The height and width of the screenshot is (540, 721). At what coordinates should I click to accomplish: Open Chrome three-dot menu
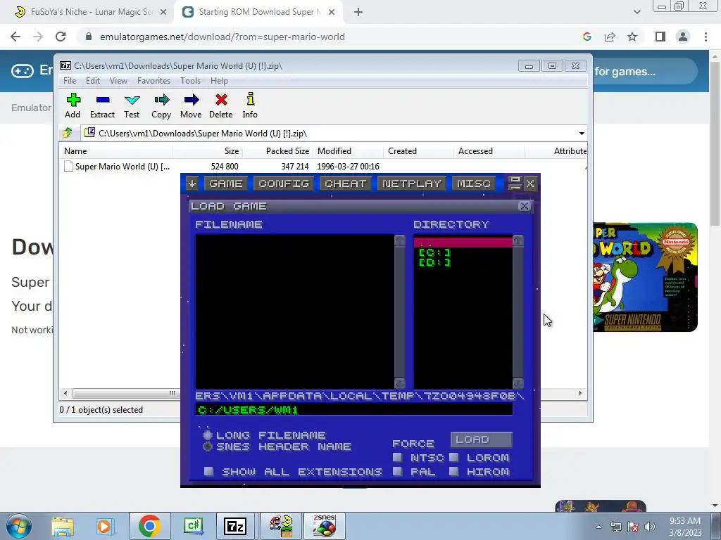pyautogui.click(x=706, y=37)
